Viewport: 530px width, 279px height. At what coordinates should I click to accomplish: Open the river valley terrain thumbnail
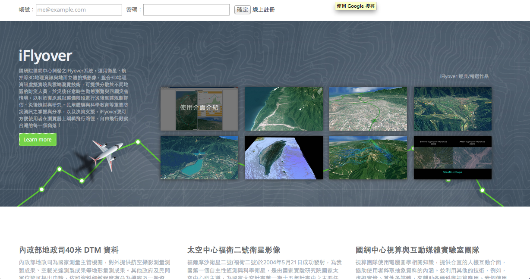coord(453,109)
